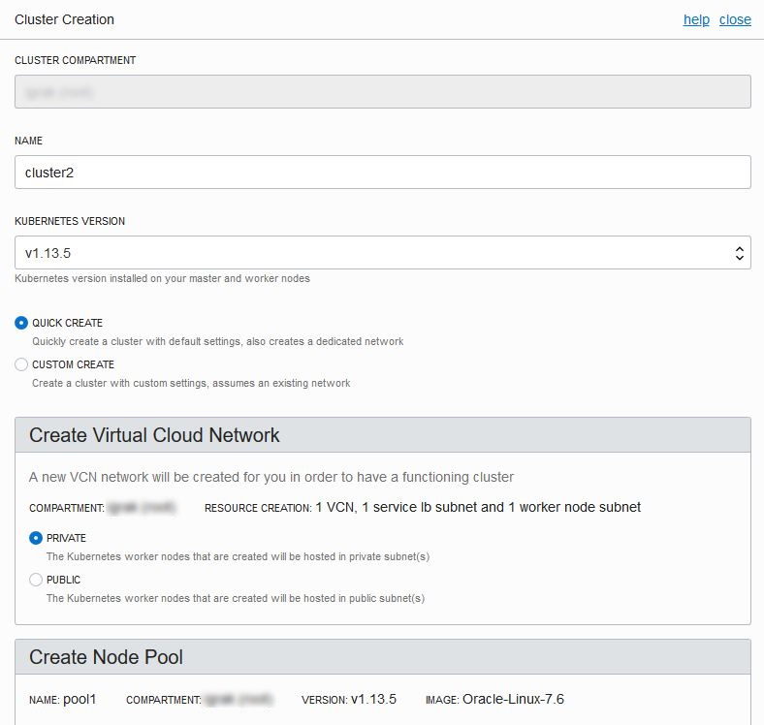Click the Cluster Compartment field
Screen dimensions: 764x725
(x=382, y=91)
